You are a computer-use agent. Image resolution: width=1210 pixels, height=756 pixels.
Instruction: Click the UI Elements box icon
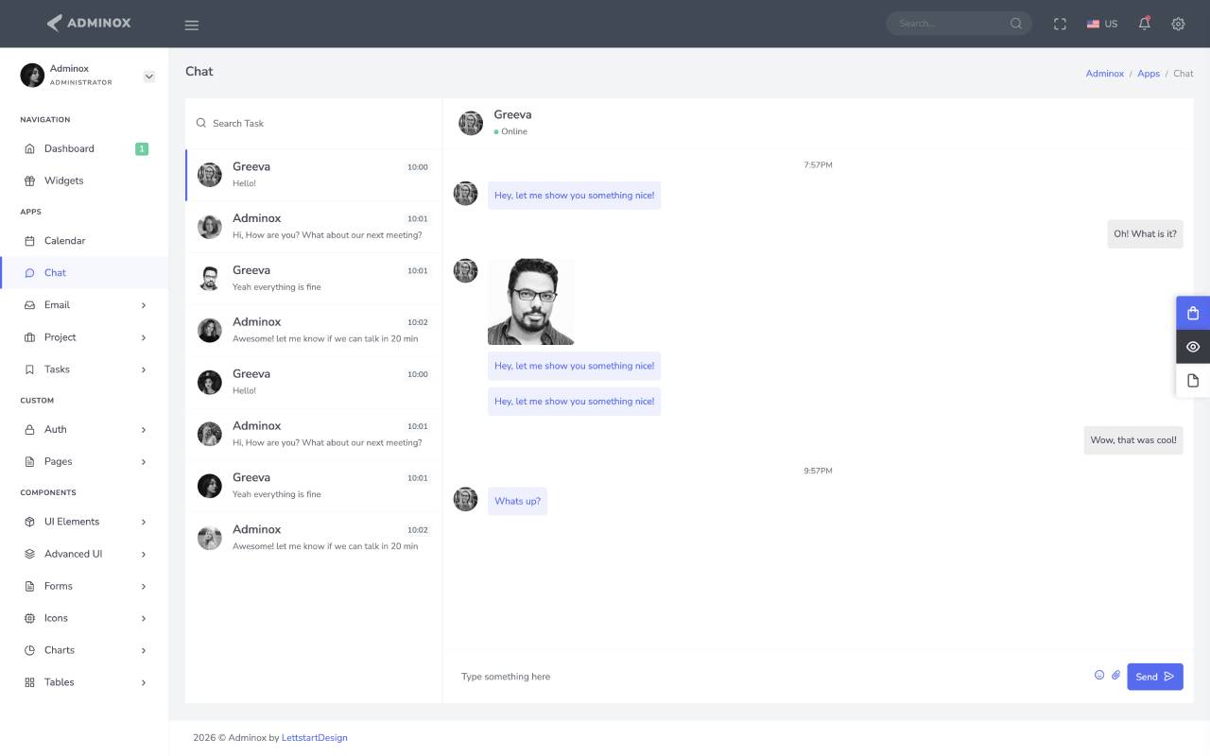(x=29, y=522)
